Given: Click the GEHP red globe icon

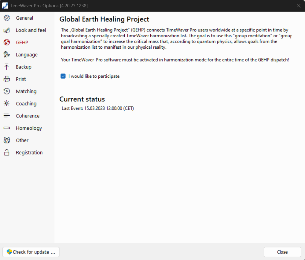Looking at the screenshot, I should [7, 42].
